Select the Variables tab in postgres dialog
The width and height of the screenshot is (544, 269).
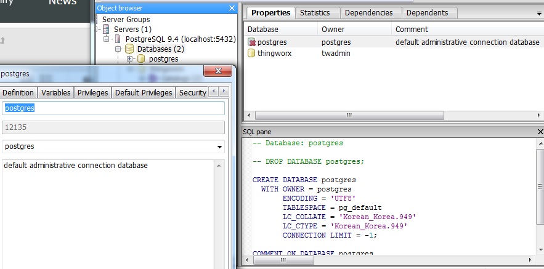click(55, 92)
